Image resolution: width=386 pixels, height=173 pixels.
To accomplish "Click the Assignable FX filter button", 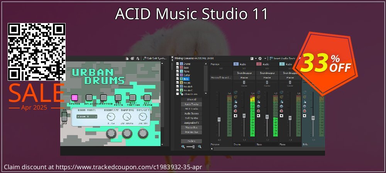I will pos(191,123).
